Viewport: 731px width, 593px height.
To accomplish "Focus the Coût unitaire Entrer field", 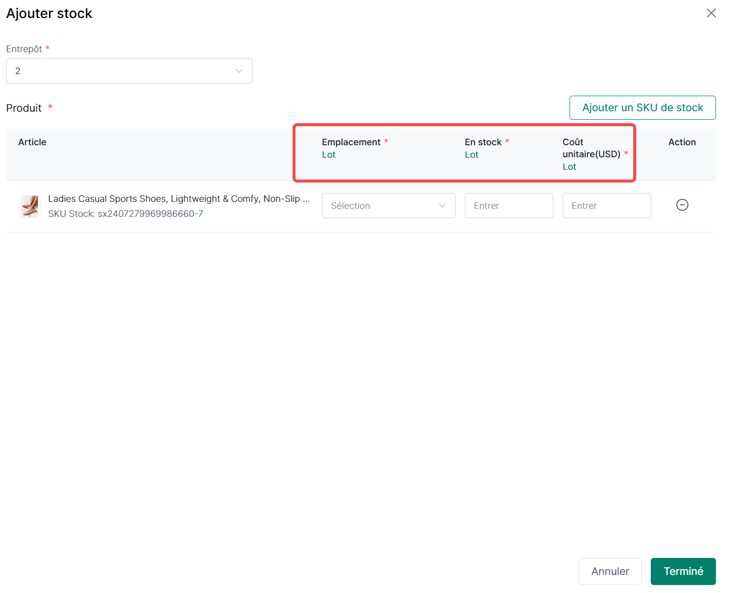I will tap(606, 206).
